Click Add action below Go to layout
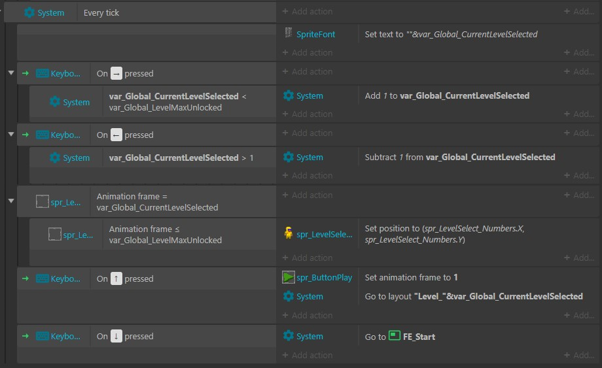The image size is (602, 368). [308, 315]
